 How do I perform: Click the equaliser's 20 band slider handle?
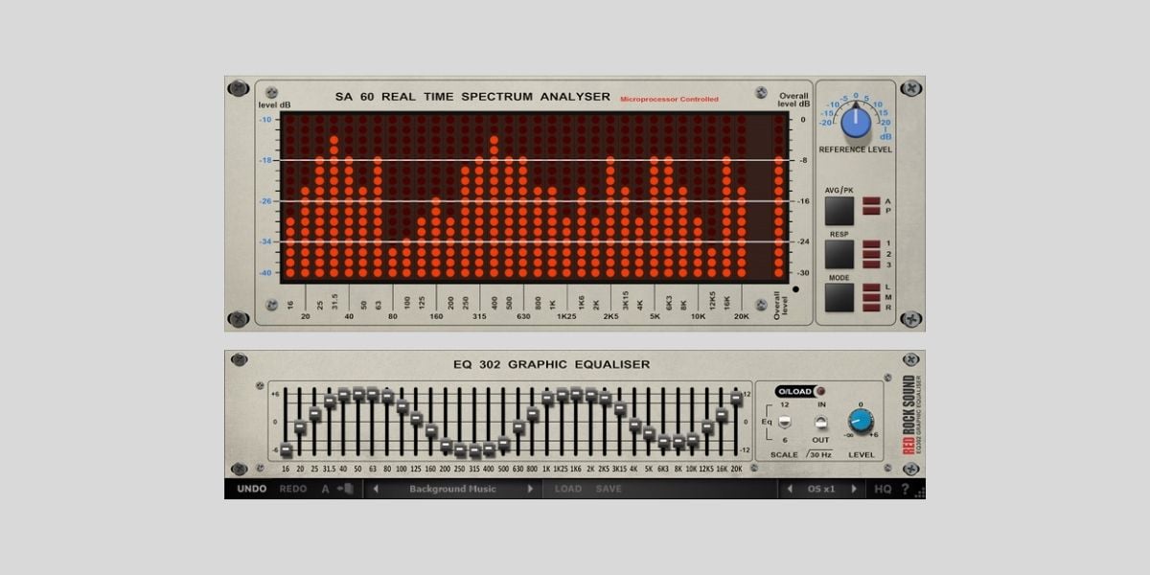pyautogui.click(x=300, y=427)
